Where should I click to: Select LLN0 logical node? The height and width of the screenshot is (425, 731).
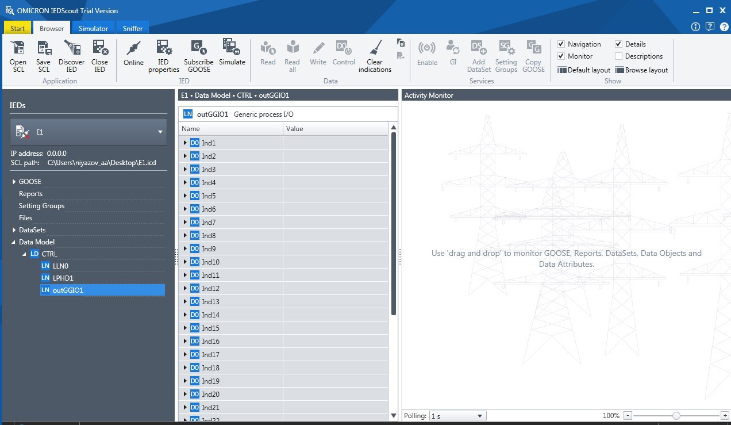pyautogui.click(x=60, y=266)
